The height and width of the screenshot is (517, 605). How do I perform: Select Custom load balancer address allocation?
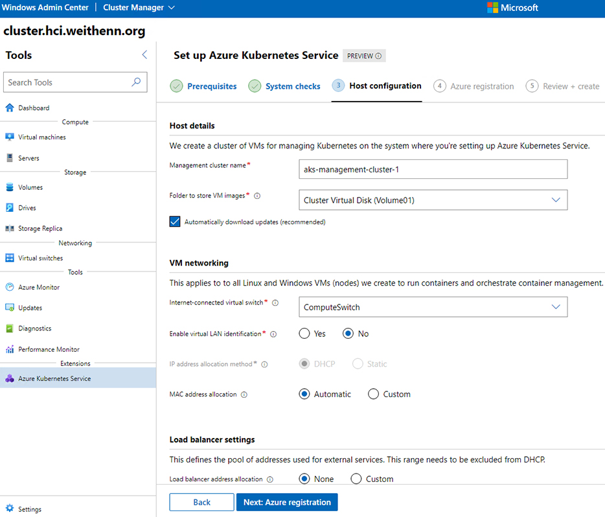(356, 479)
